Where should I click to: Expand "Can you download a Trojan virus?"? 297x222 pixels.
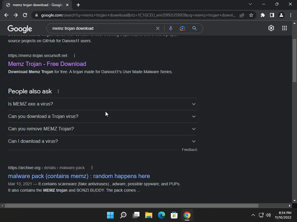[x=102, y=116]
